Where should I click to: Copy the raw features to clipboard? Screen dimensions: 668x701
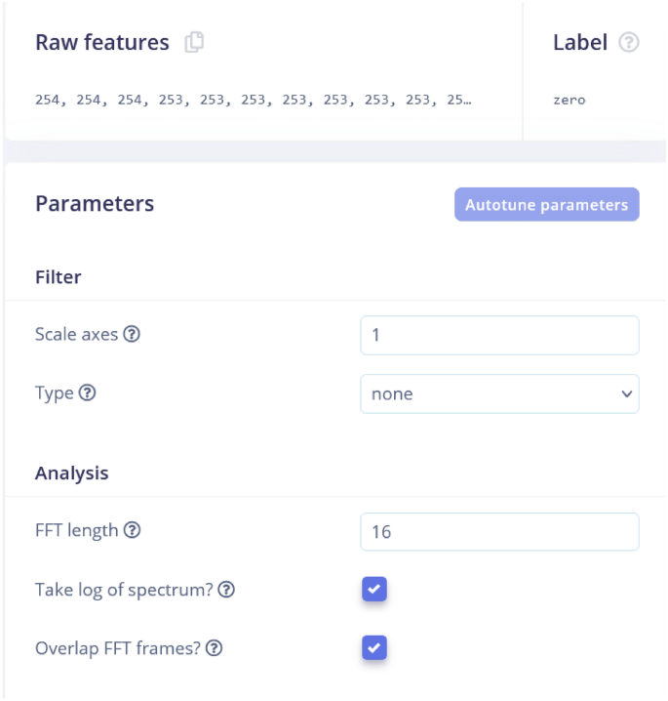(x=194, y=42)
